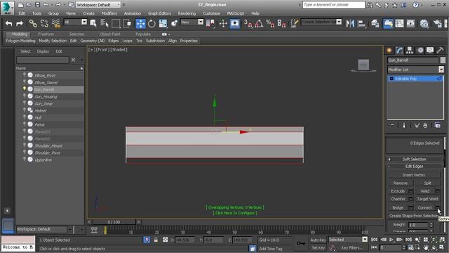
Task: Click the Target Weld button
Action: pos(427,199)
